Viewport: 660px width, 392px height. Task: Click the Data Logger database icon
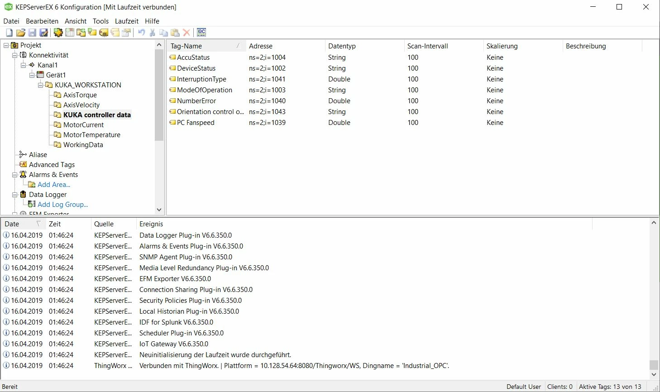[23, 195]
